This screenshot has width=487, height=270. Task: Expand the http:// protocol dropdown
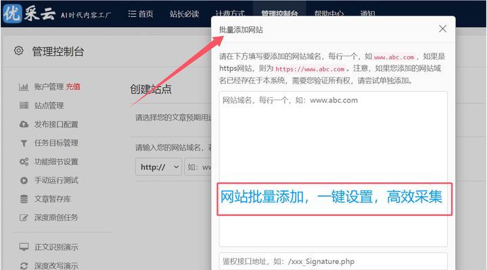159,167
